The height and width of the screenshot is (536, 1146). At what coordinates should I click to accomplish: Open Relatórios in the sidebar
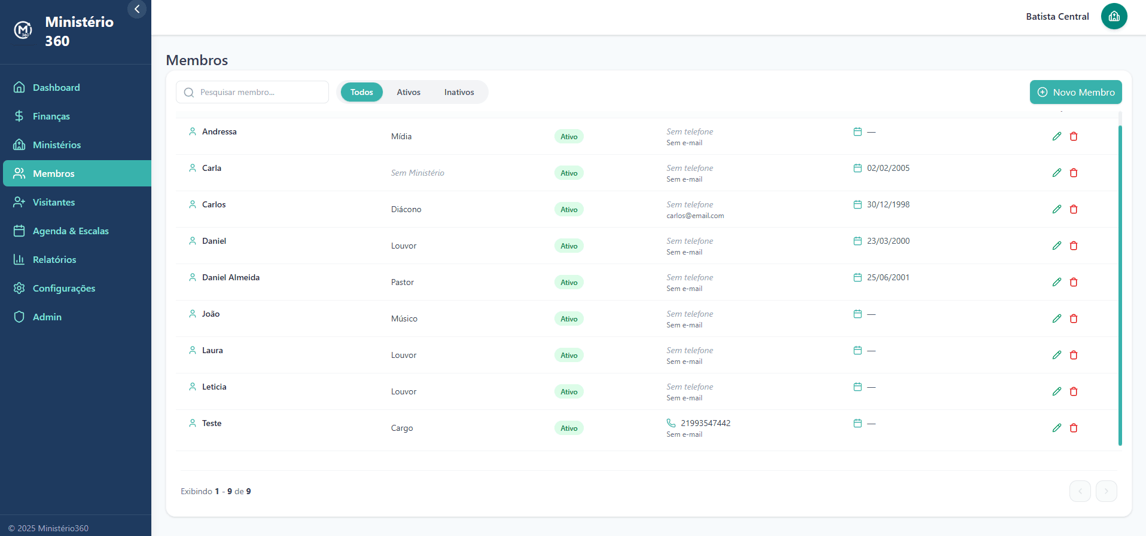coord(54,259)
